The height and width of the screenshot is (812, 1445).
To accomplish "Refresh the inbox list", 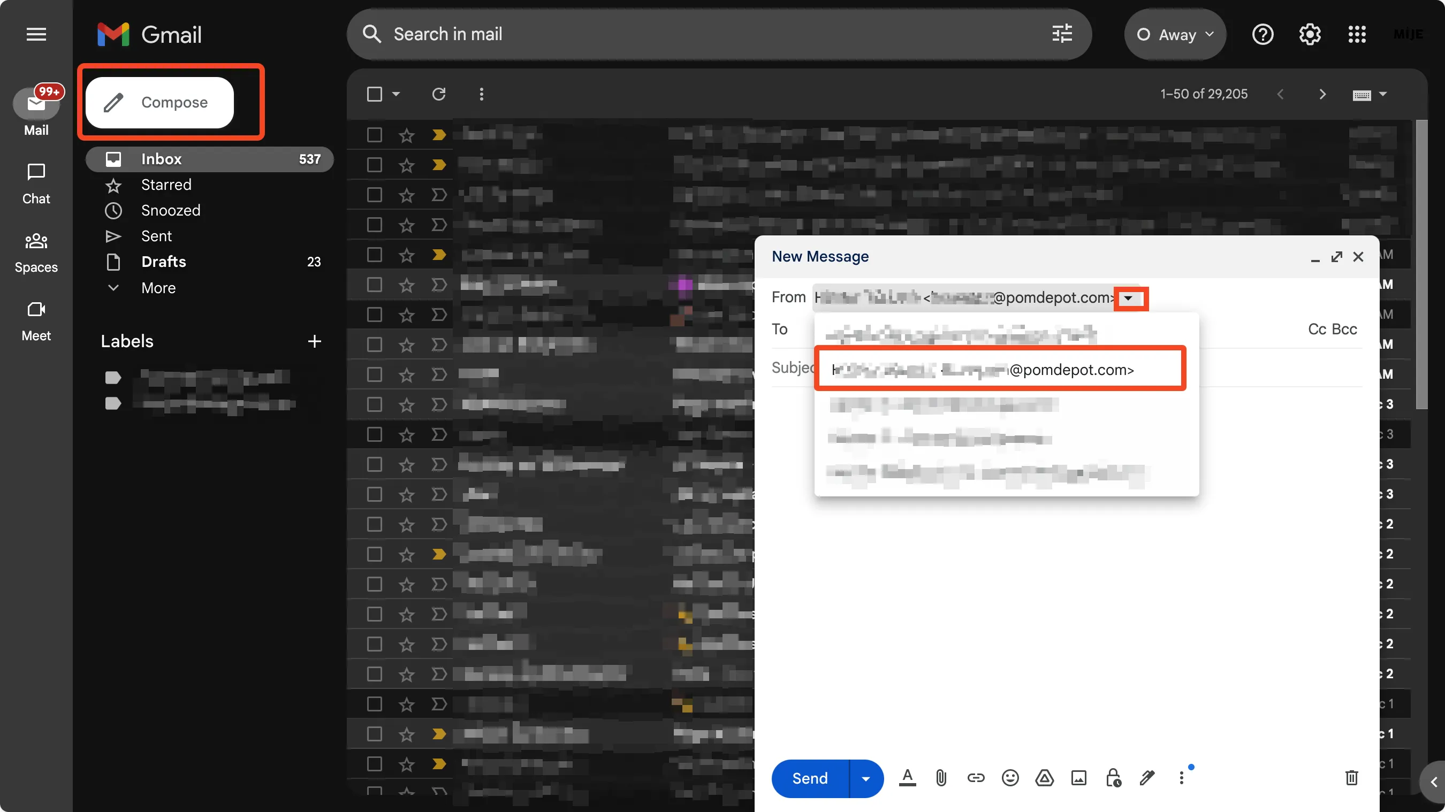I will click(x=439, y=94).
